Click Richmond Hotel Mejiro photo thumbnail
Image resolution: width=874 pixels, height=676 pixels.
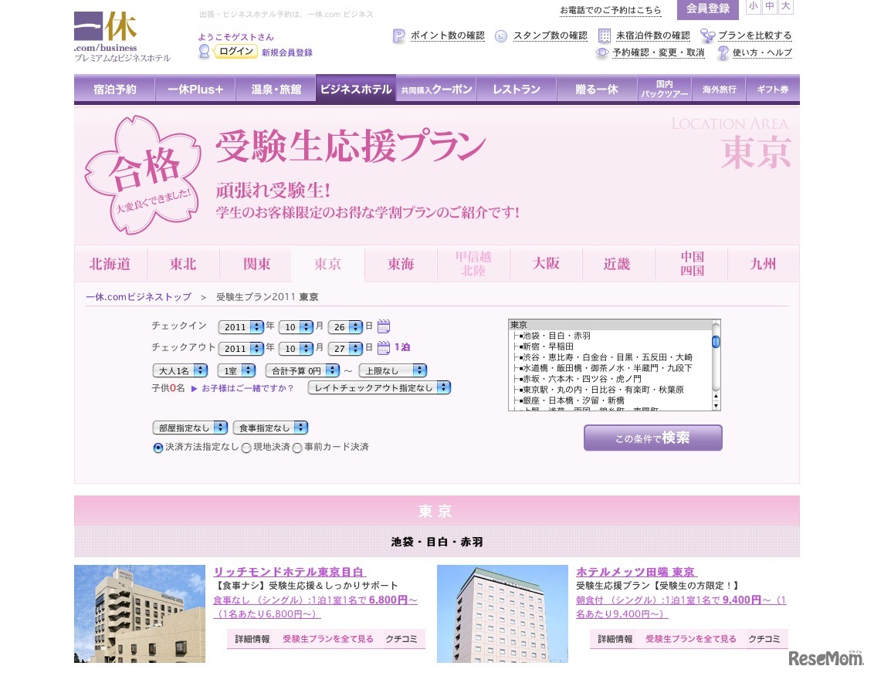[x=139, y=613]
